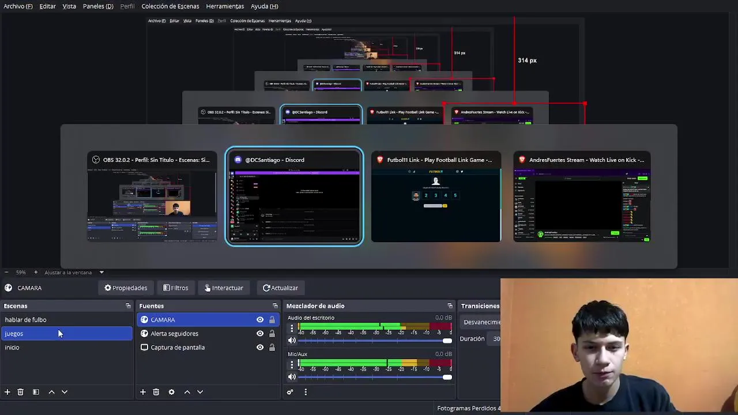The height and width of the screenshot is (415, 738).
Task: Add a new scene with the Escenas plus icon
Action: 7,392
